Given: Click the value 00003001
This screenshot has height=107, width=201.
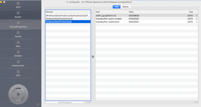Looking at the screenshot, I should 134,22.
